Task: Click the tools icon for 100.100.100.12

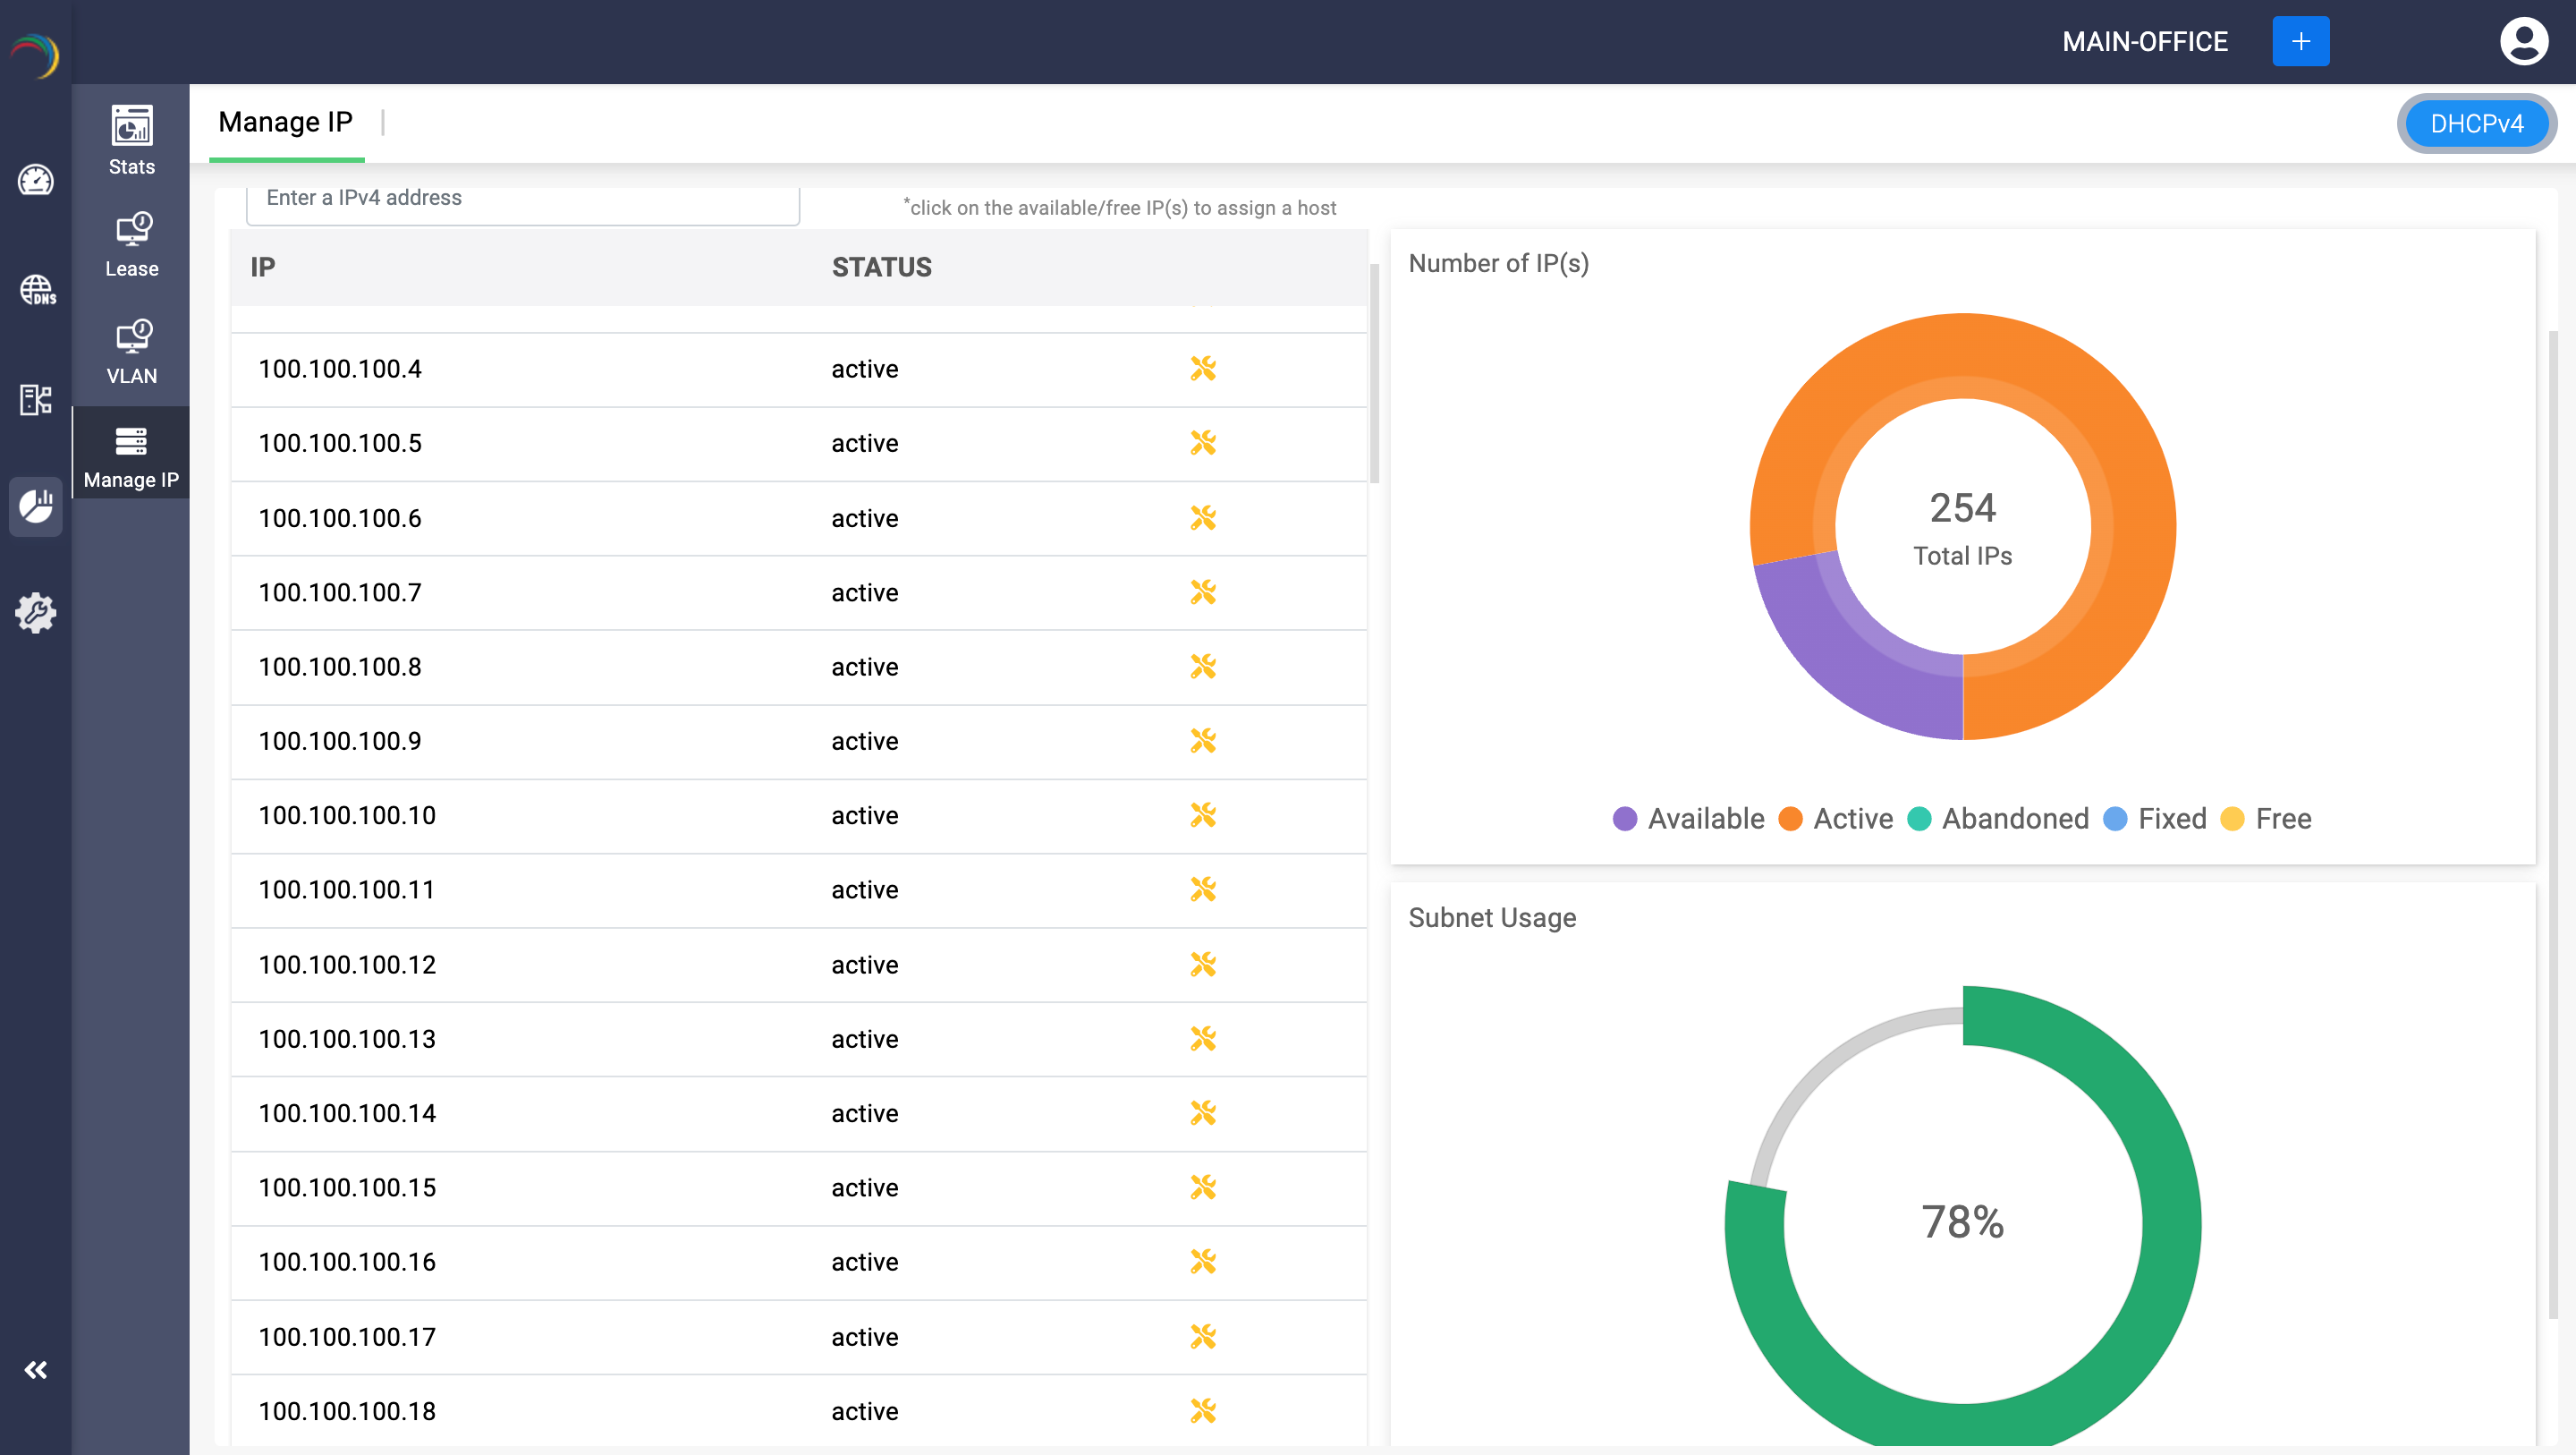Action: (1202, 965)
